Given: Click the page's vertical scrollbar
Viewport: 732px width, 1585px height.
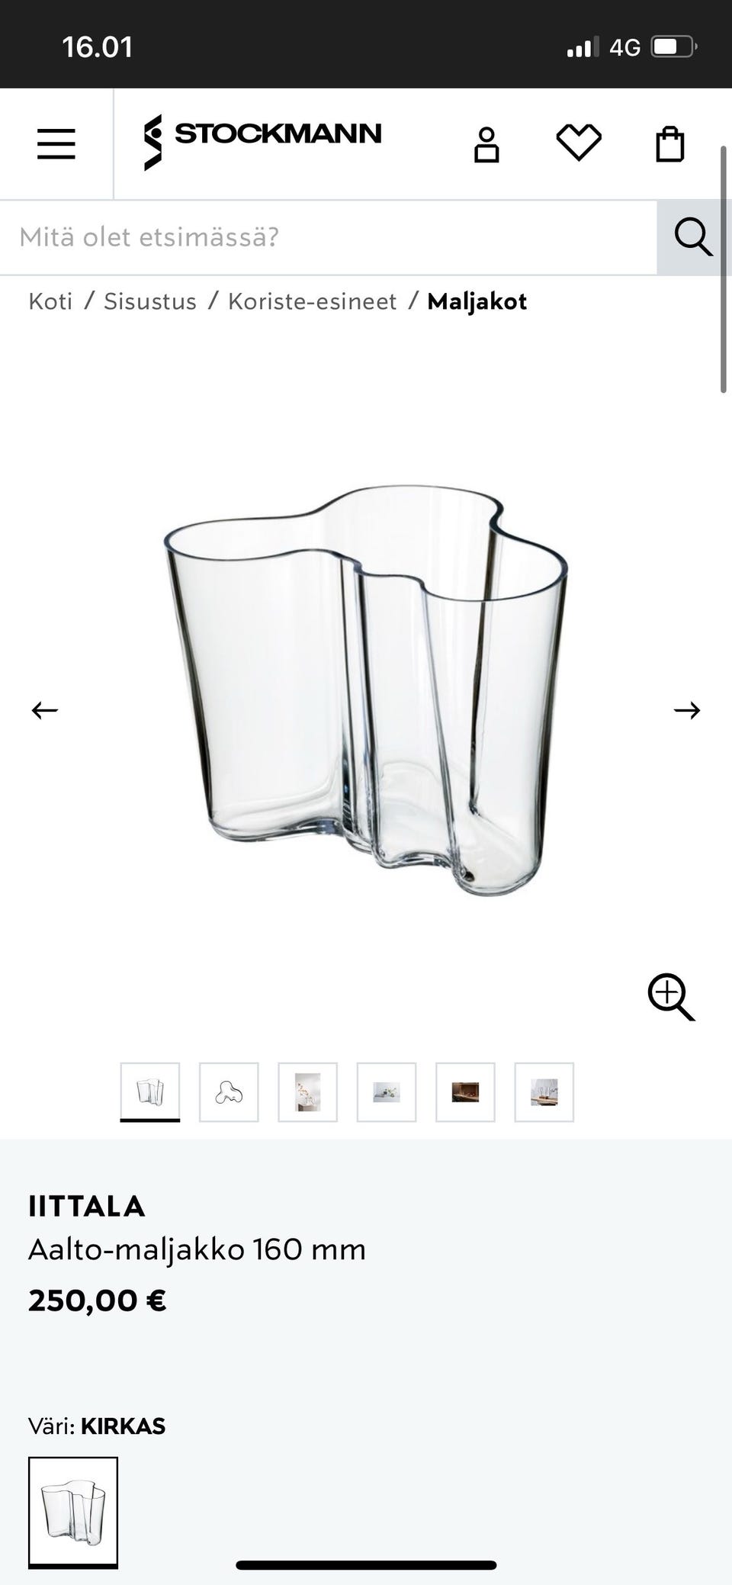Looking at the screenshot, I should pyautogui.click(x=724, y=268).
